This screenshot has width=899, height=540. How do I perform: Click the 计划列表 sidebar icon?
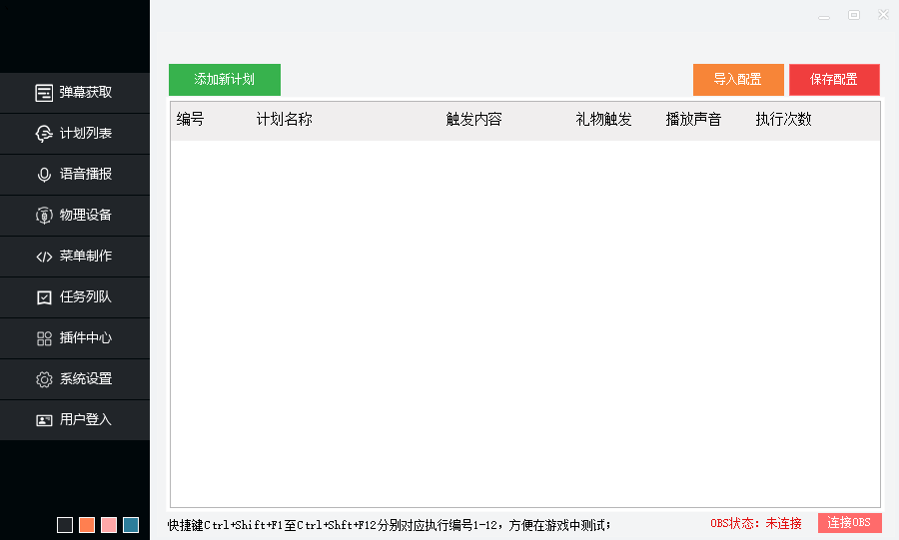(x=44, y=134)
